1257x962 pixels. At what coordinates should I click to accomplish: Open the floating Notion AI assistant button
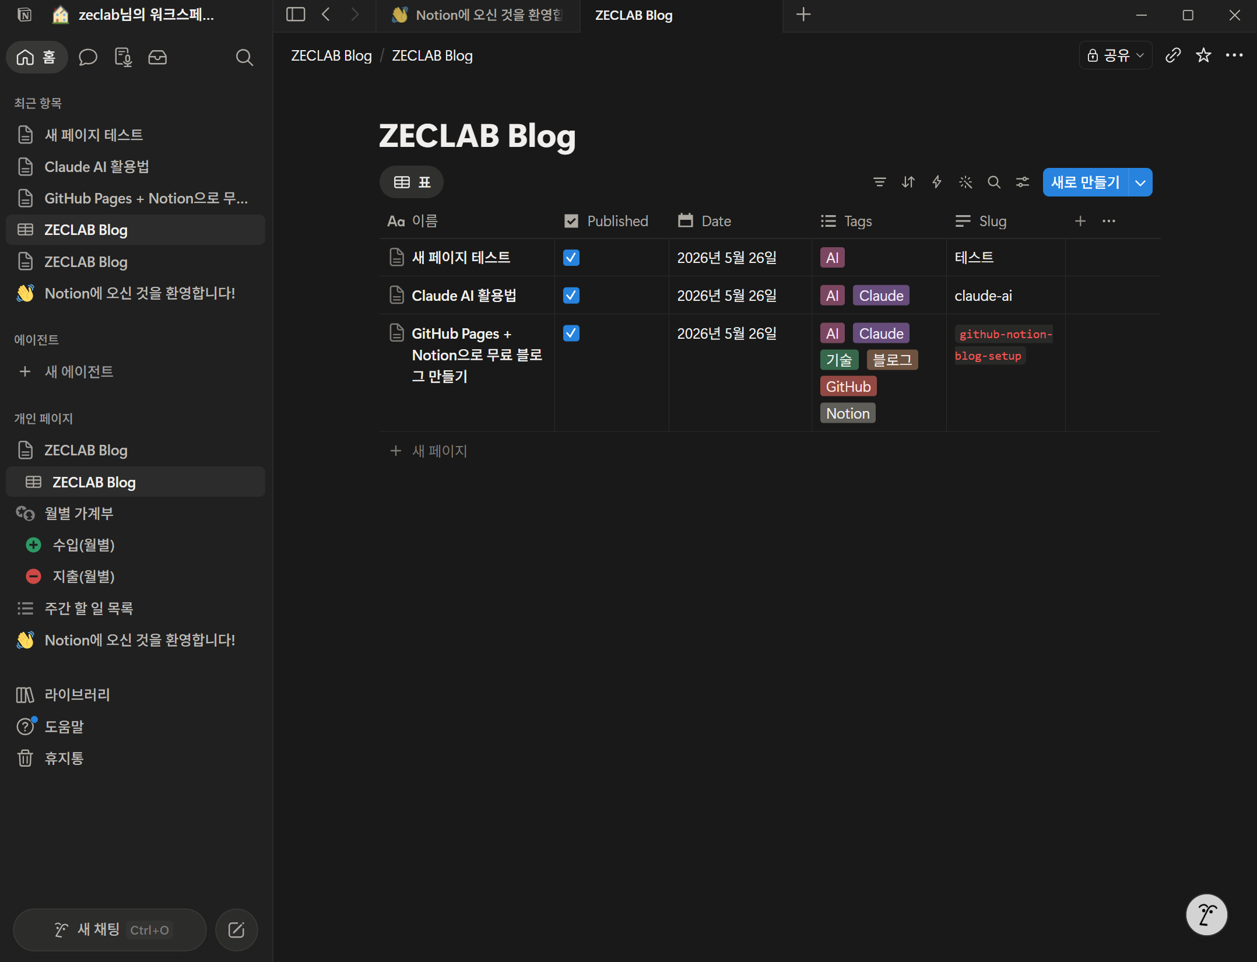coord(1206,915)
